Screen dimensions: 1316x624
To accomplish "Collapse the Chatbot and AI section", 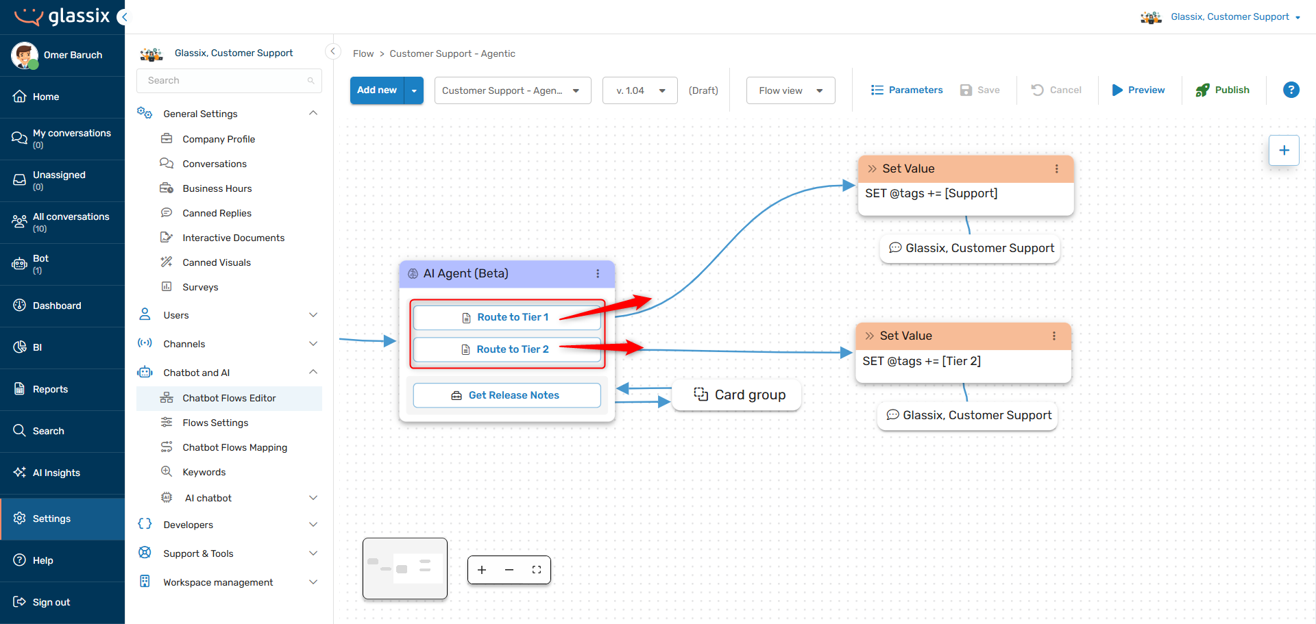I will click(313, 372).
